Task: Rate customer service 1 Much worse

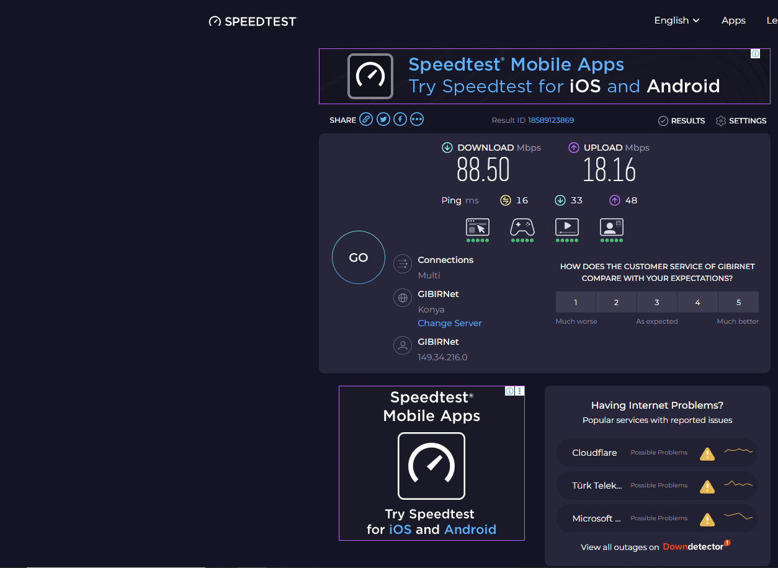Action: 576,302
